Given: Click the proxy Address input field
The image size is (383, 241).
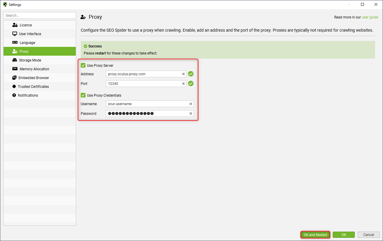Looking at the screenshot, I should click(x=146, y=74).
